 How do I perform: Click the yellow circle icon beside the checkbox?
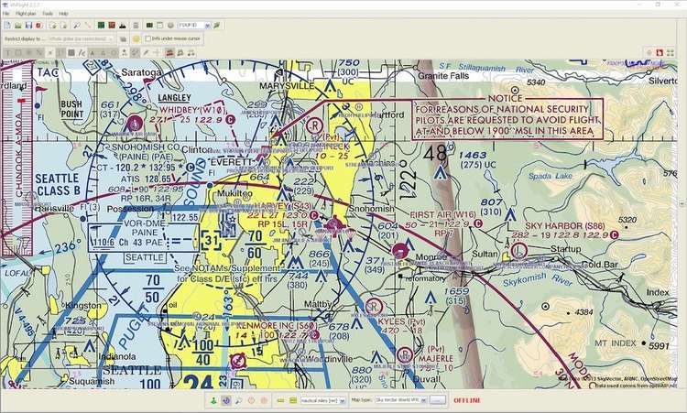coord(136,39)
